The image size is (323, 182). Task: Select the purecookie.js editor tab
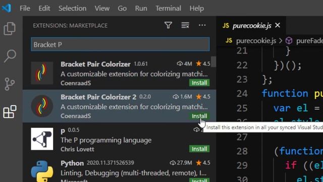coord(252,26)
